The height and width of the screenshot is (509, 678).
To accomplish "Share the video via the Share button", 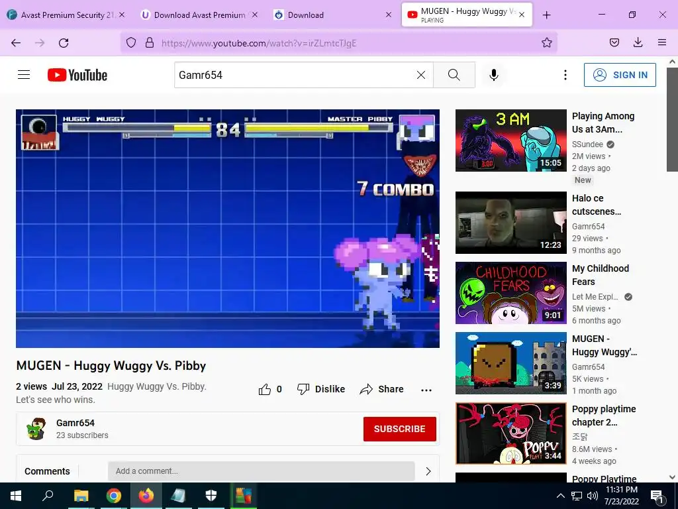I will (381, 389).
